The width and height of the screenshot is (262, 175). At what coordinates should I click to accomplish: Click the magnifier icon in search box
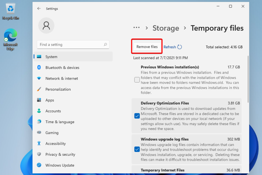tap(105, 45)
